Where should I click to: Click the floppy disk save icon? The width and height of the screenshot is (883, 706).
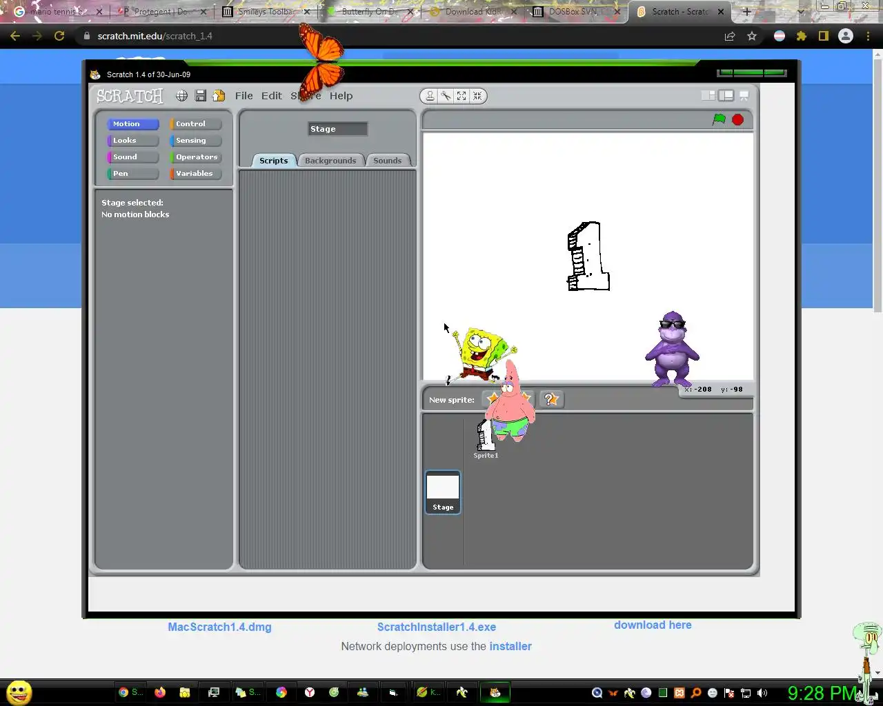[201, 96]
